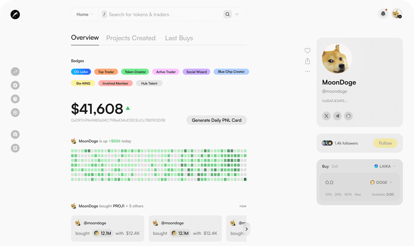This screenshot has width=414, height=246.
Task: Follow the MoonDoge profile
Action: pyautogui.click(x=385, y=143)
